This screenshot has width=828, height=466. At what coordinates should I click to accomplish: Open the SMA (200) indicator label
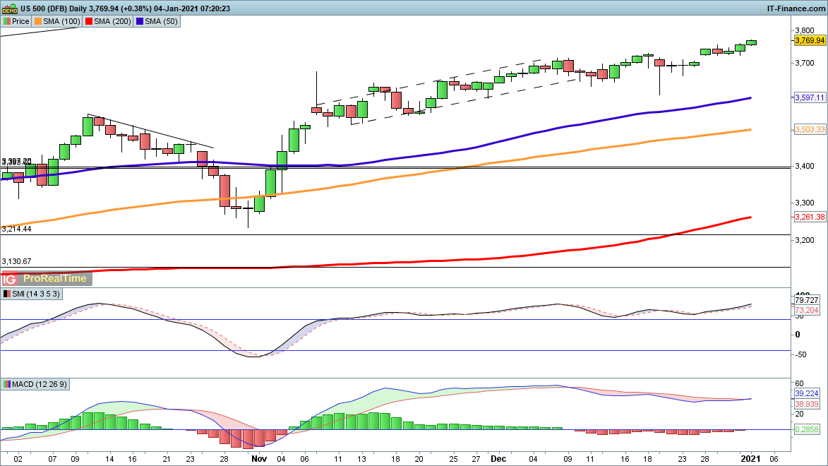tap(113, 22)
